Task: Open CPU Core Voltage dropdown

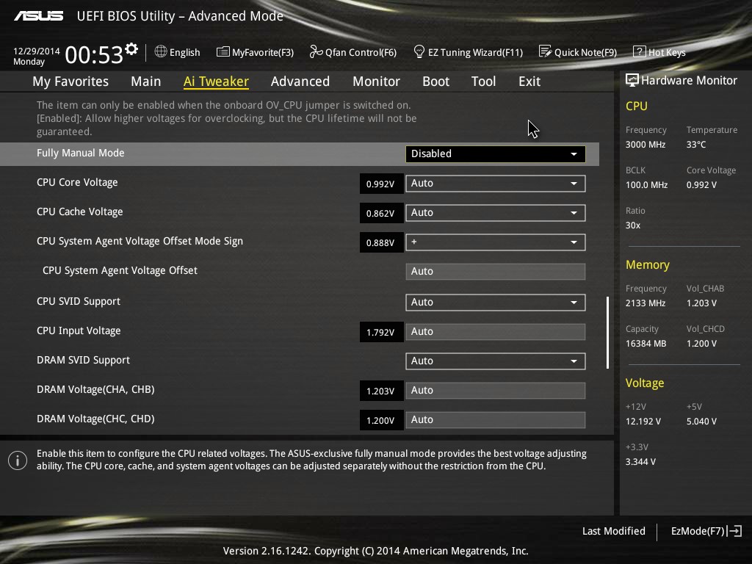Action: pos(496,183)
